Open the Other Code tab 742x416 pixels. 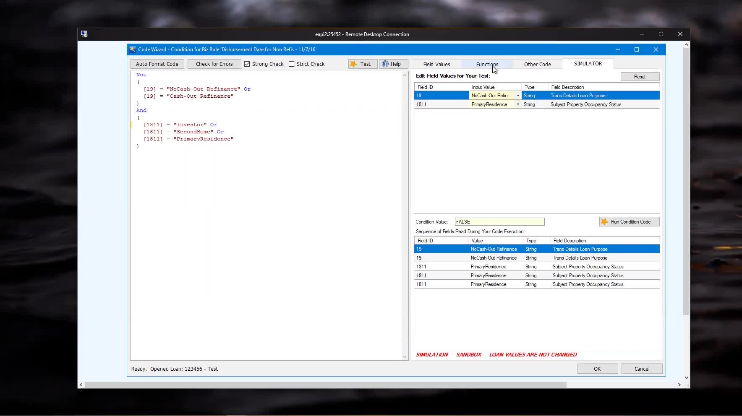(x=537, y=64)
